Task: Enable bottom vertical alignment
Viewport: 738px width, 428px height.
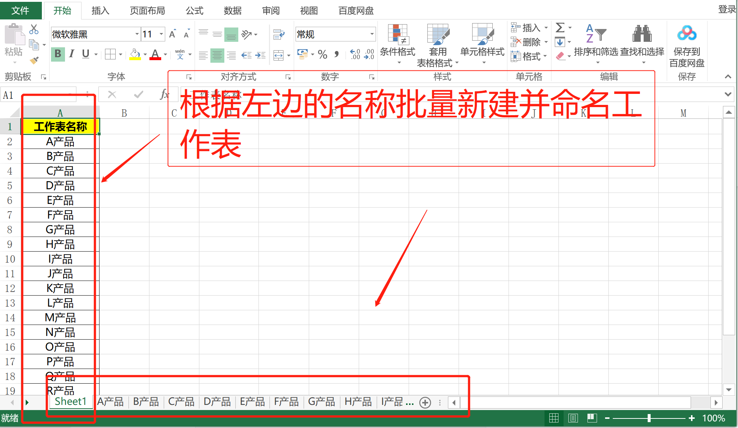Action: [231, 34]
